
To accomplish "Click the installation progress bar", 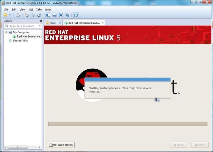I will [128, 124].
